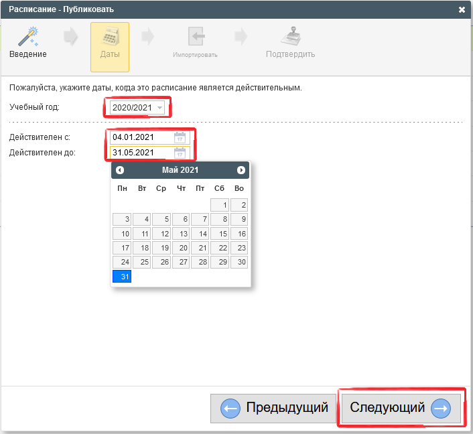Screen dimensions: 473x434
Task: Select May 10 in the calendar
Action: pyautogui.click(x=122, y=234)
